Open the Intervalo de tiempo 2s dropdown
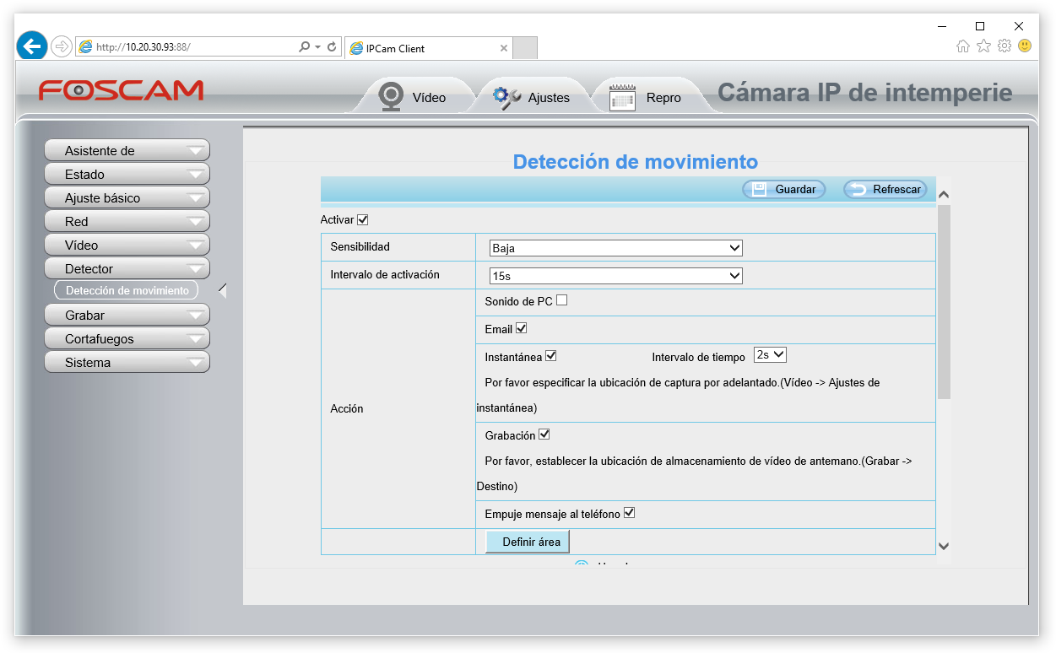Viewport: 1056px width, 653px height. coord(770,355)
